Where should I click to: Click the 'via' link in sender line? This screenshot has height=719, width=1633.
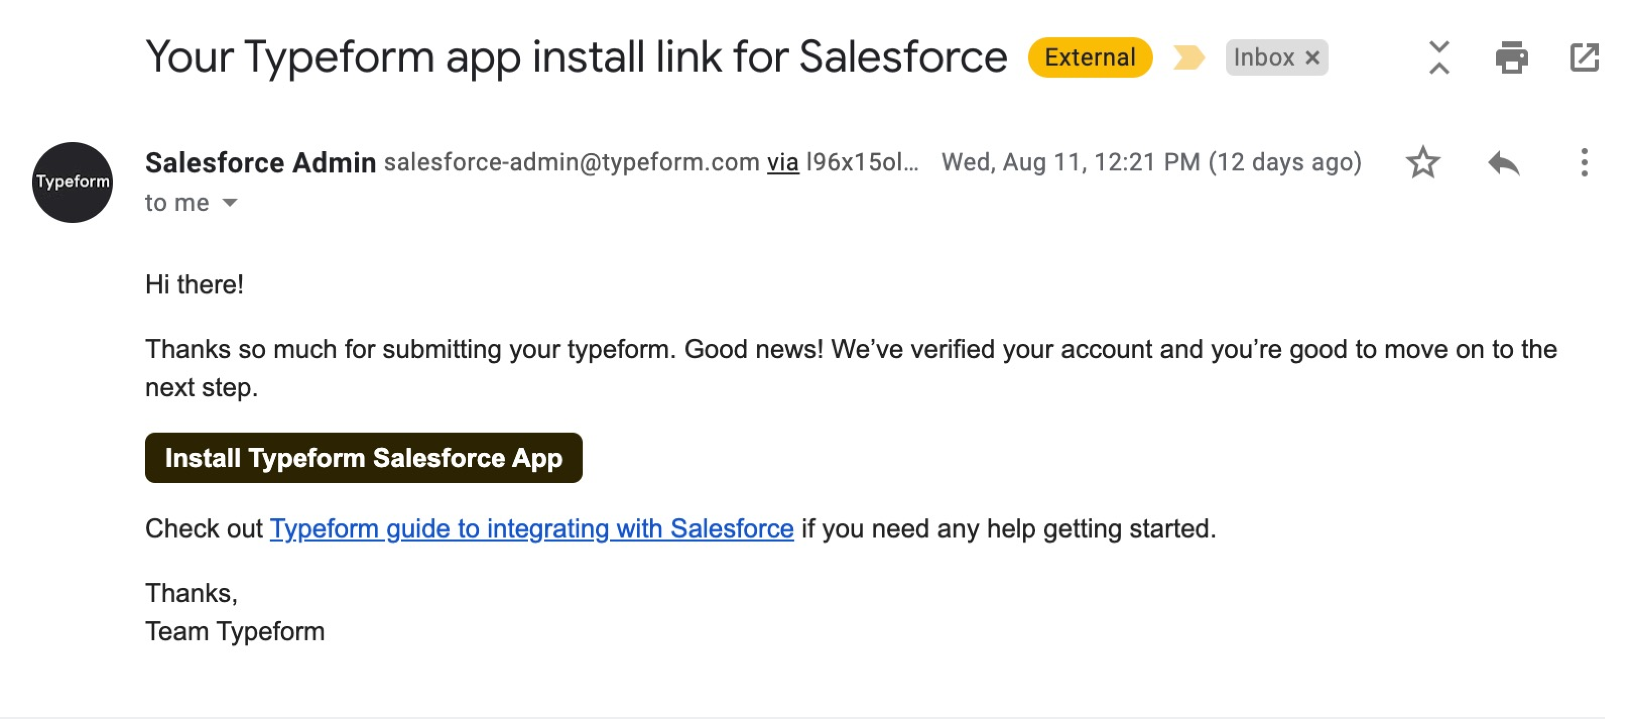(x=783, y=163)
